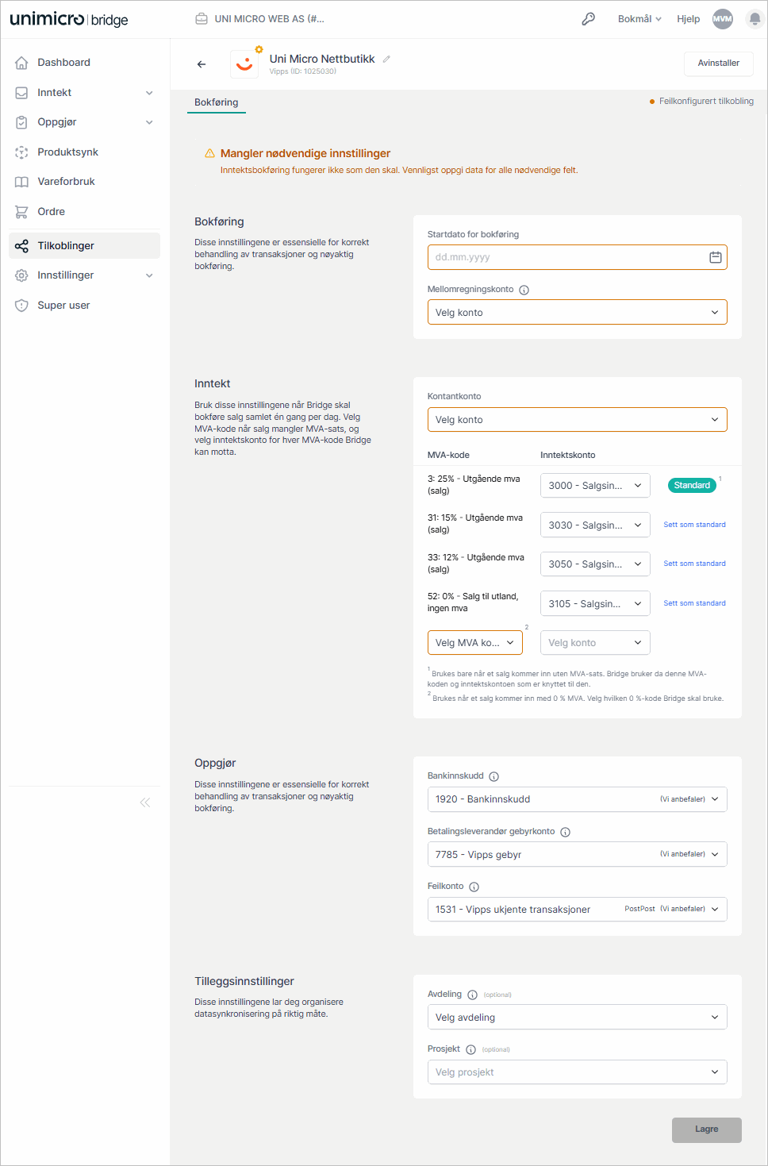The image size is (768, 1166).
Task: Click the Tilkoblinger share icon
Action: (x=21, y=246)
